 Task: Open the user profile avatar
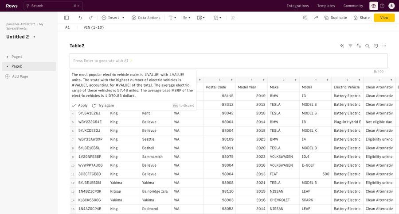tap(391, 6)
